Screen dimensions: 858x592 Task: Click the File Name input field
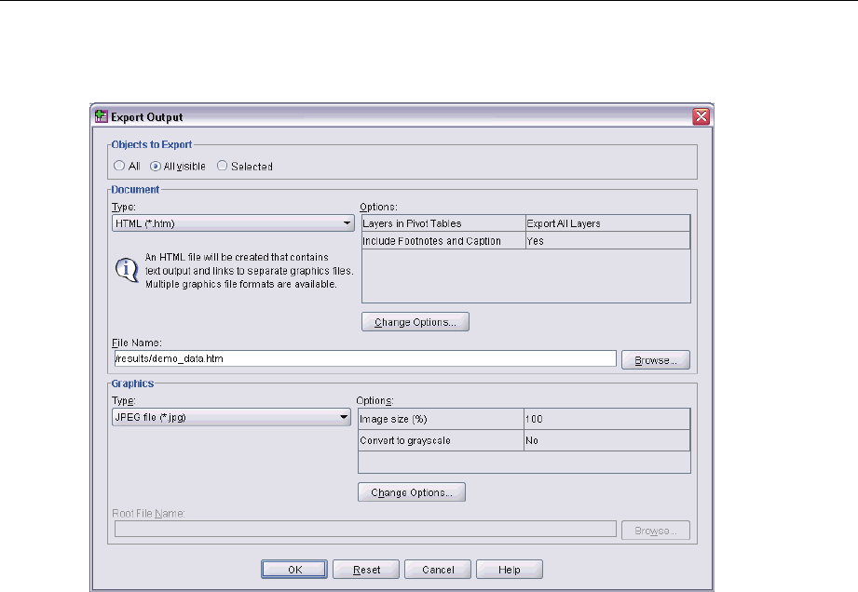[x=365, y=358]
